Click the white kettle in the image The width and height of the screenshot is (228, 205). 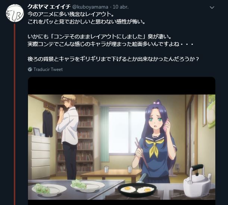(197, 181)
